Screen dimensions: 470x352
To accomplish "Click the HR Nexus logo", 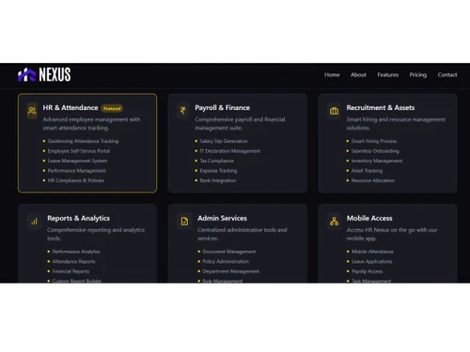I will pos(44,75).
